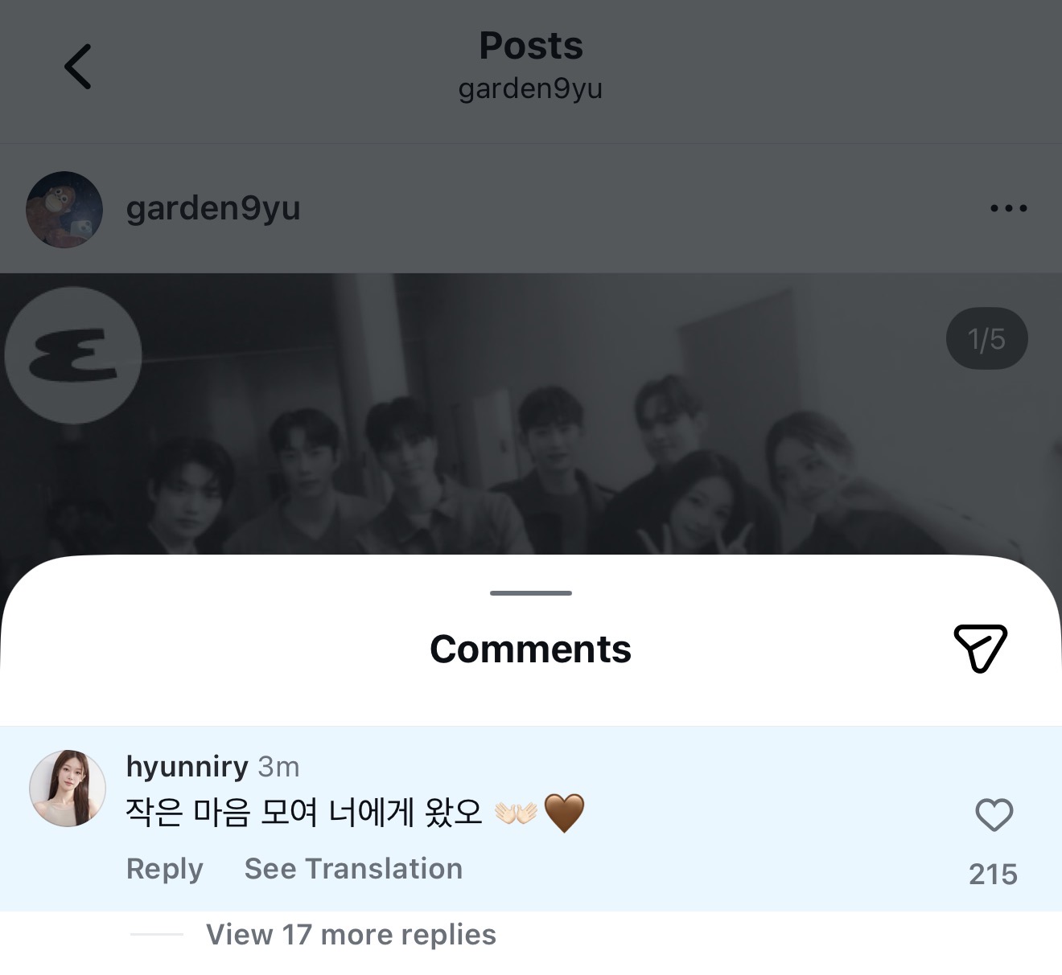Tap the group photo thumbnail

pyautogui.click(x=531, y=450)
